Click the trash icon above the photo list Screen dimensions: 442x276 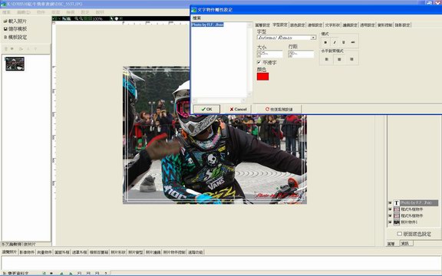click(x=6, y=49)
